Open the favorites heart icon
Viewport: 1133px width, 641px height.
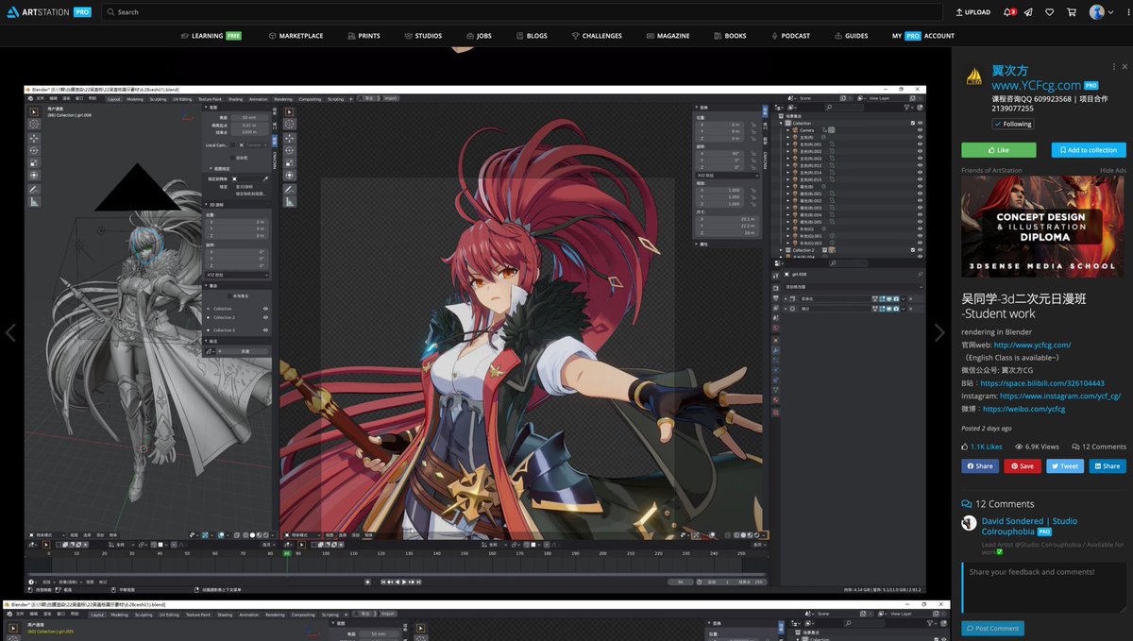[x=1050, y=12]
